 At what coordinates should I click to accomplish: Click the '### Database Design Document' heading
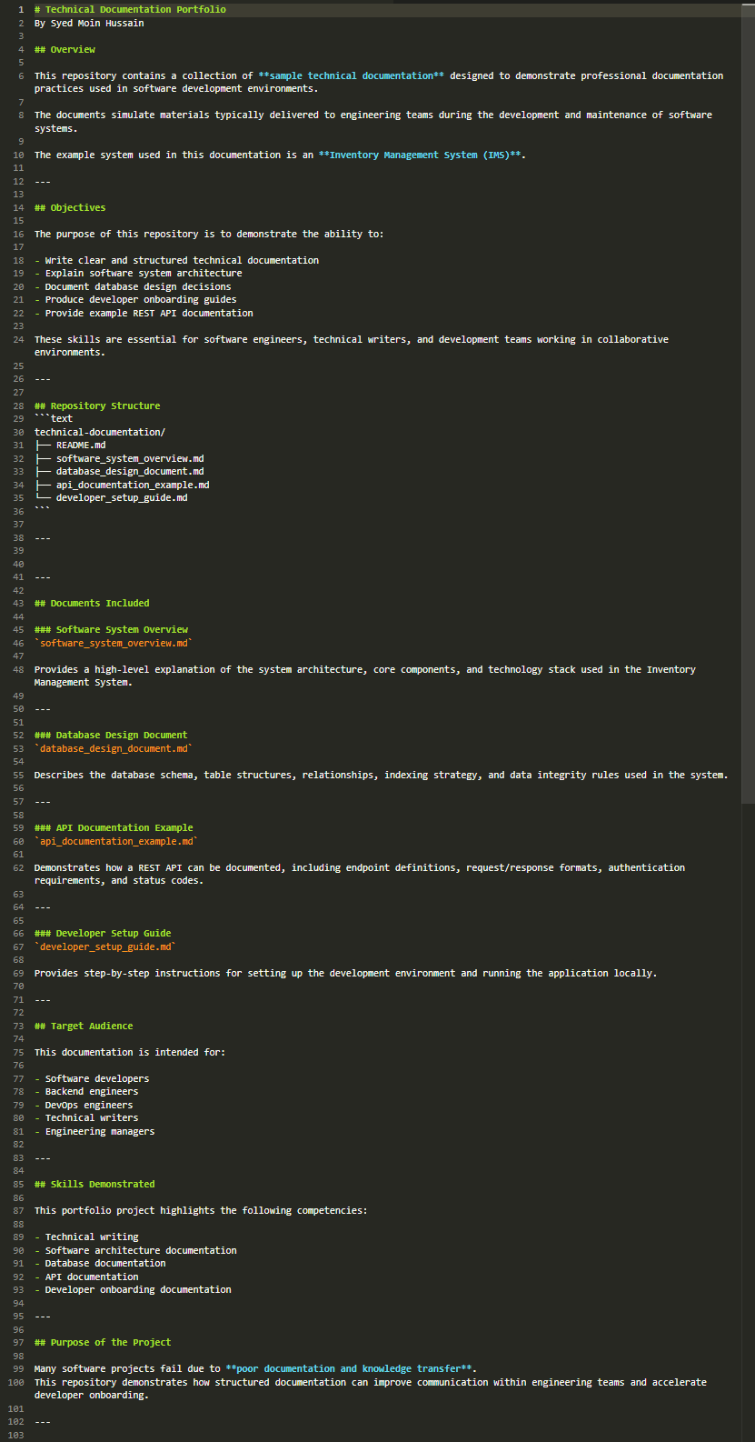[111, 735]
